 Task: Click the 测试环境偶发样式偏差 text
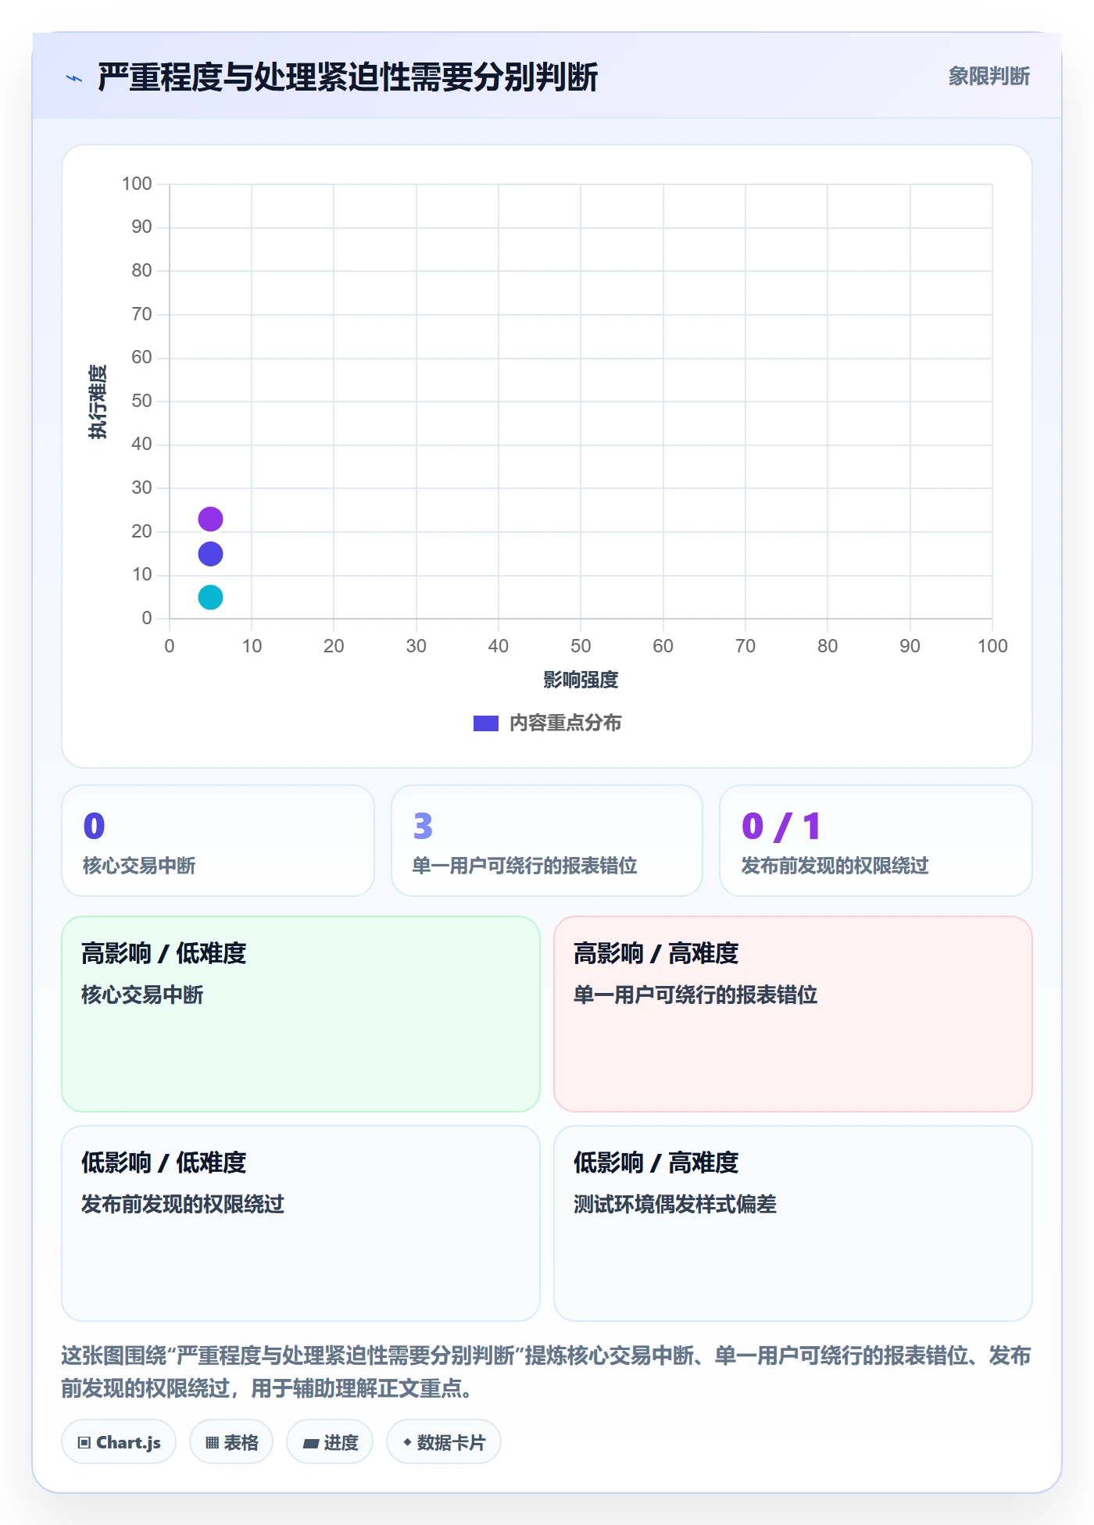pos(675,1204)
